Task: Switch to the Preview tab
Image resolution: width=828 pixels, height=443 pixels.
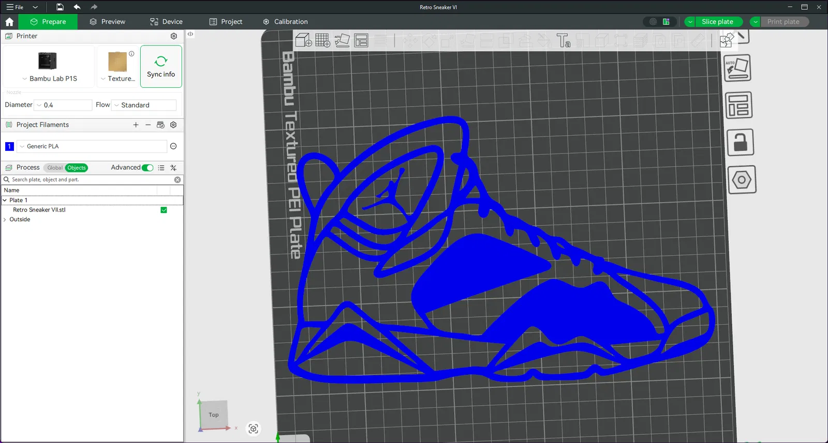Action: point(107,22)
